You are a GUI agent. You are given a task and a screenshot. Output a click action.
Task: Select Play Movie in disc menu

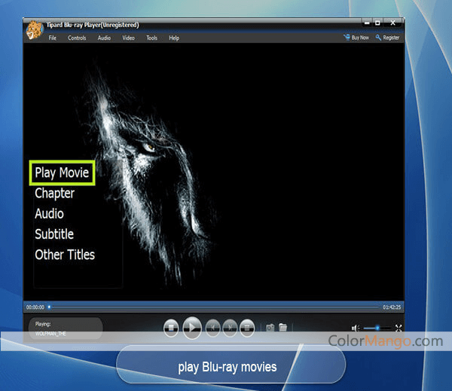click(x=62, y=173)
